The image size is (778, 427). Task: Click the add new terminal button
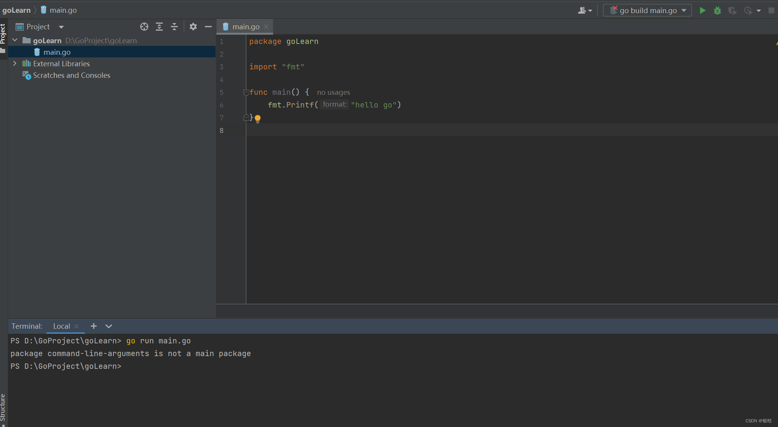tap(94, 326)
